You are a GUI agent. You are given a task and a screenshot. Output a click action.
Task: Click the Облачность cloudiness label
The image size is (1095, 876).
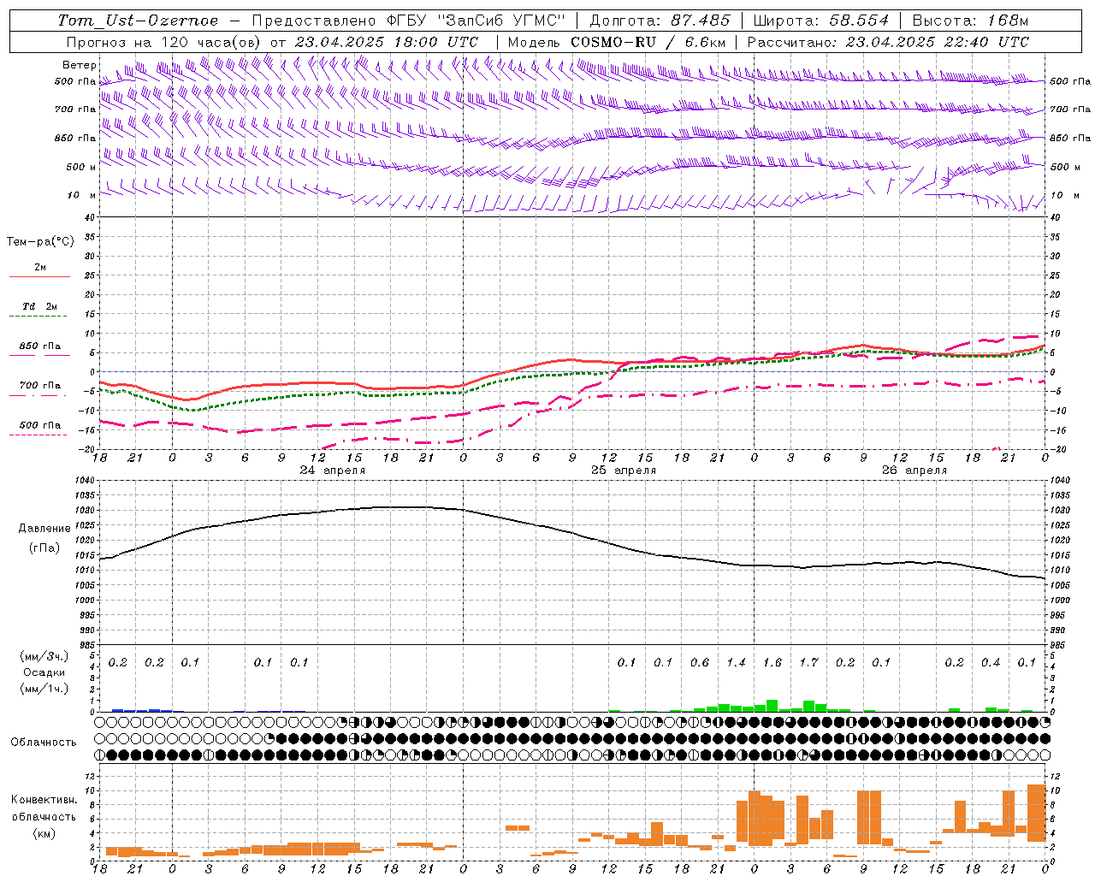(44, 743)
